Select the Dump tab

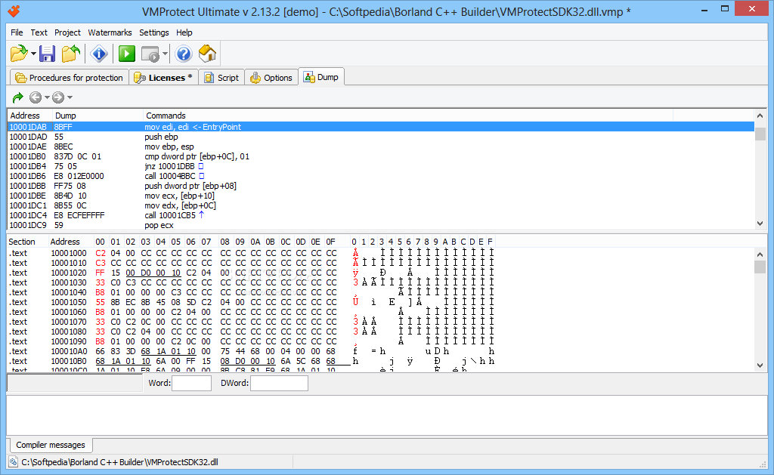coord(321,77)
